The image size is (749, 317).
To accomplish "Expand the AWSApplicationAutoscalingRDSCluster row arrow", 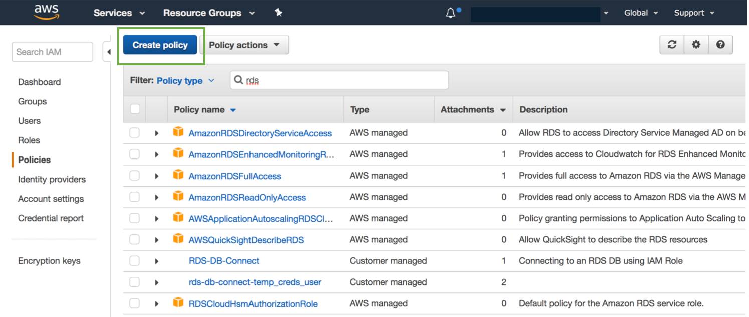I will pos(156,218).
